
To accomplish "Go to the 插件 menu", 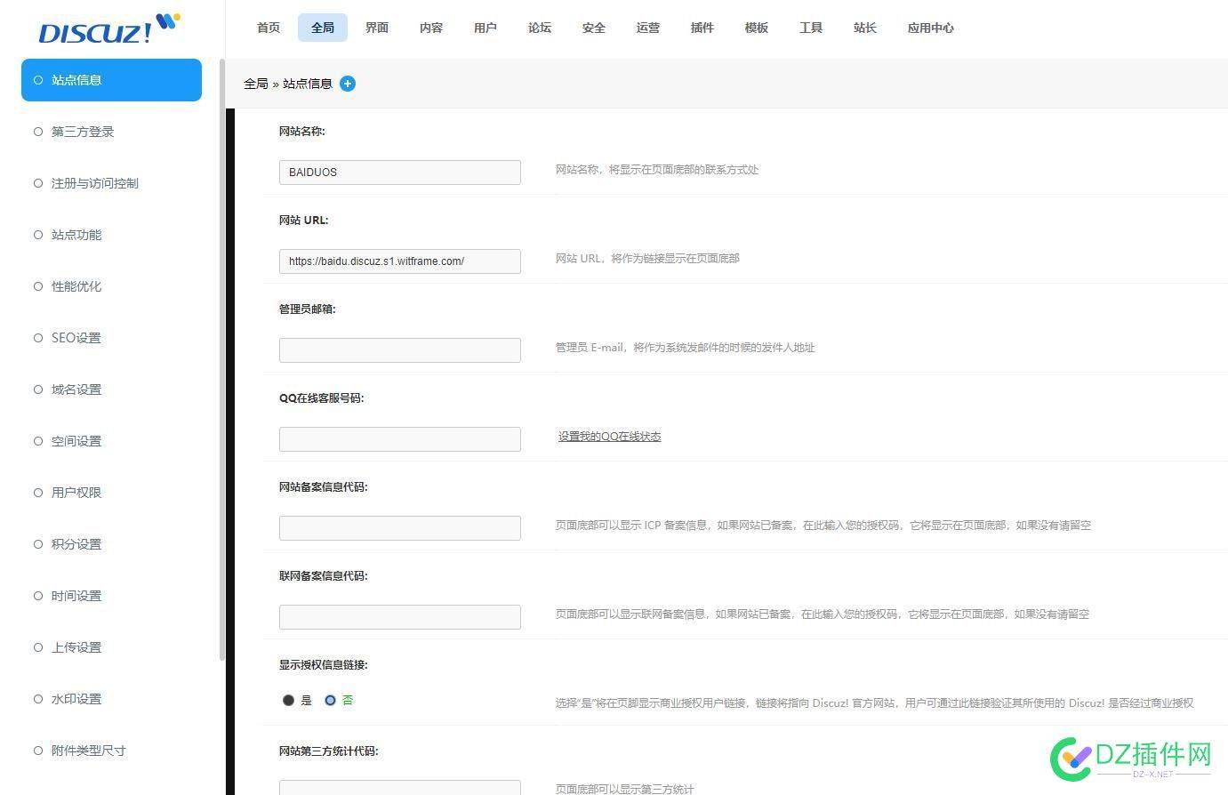I will [x=702, y=28].
